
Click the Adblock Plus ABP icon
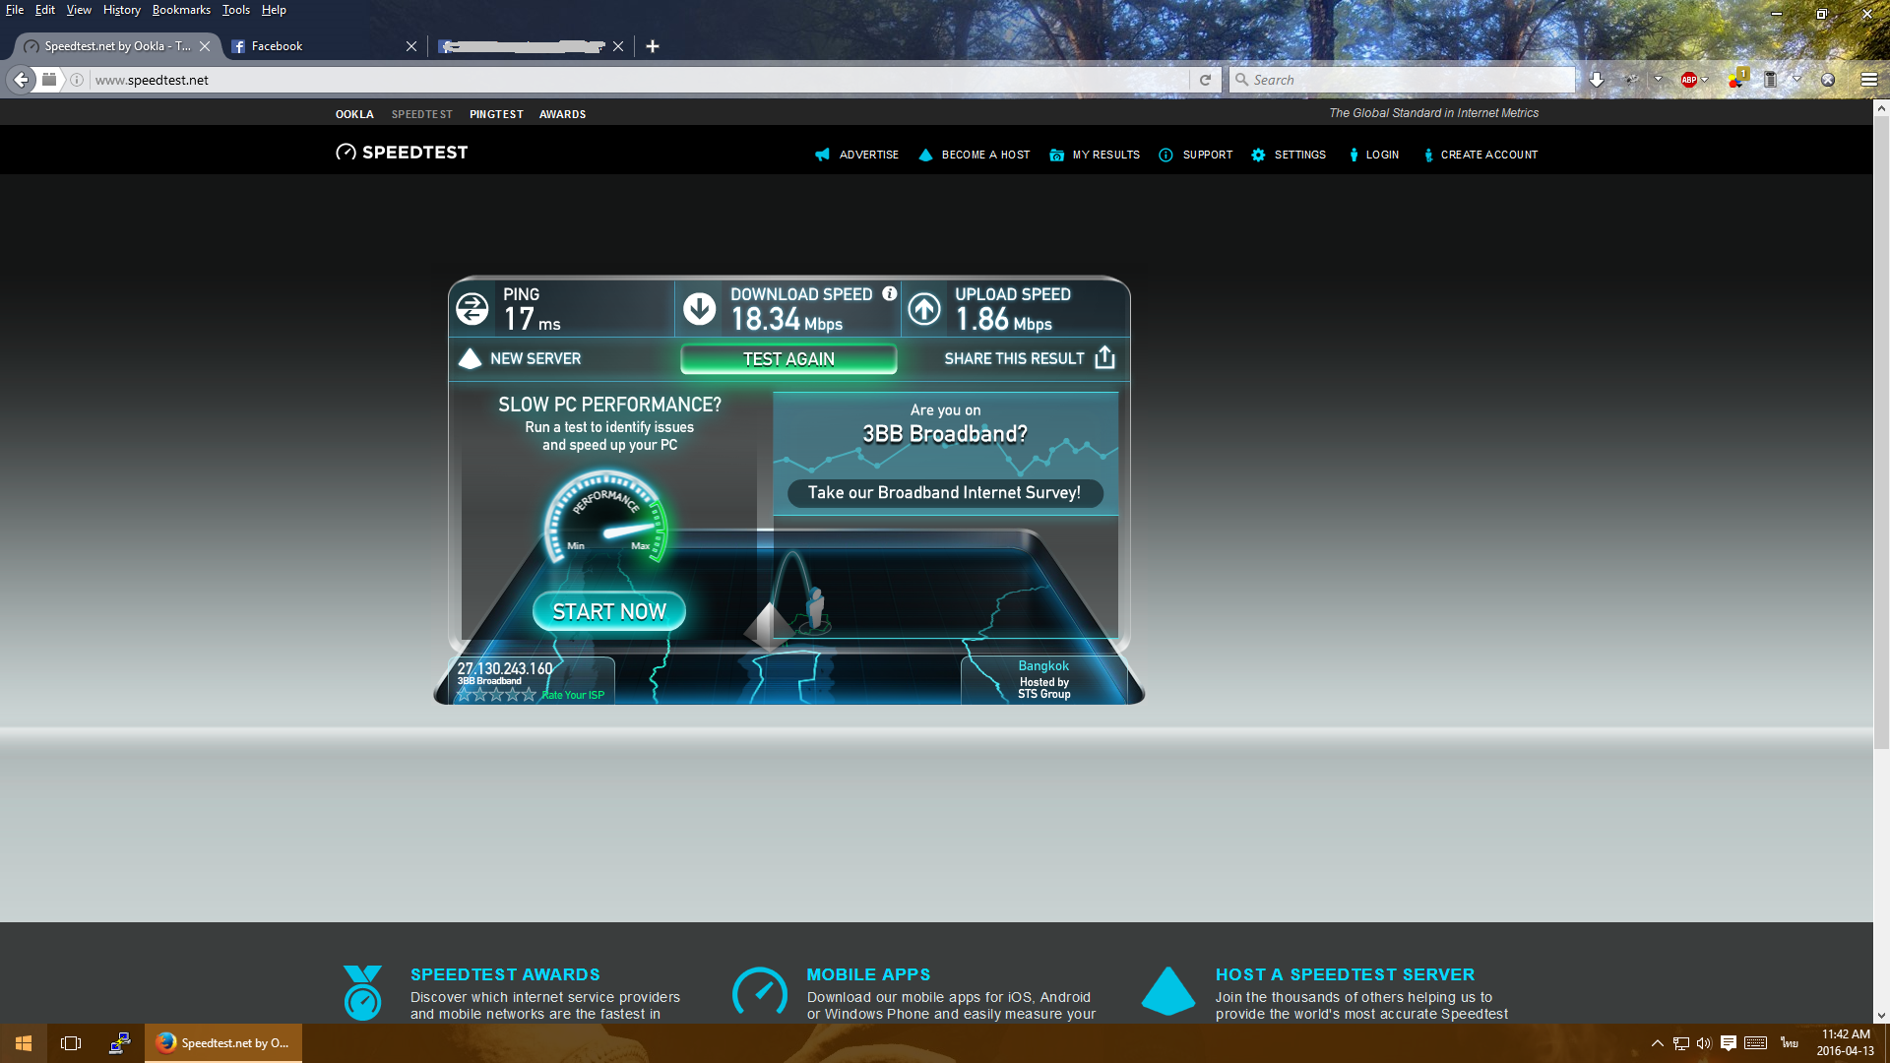(1689, 80)
